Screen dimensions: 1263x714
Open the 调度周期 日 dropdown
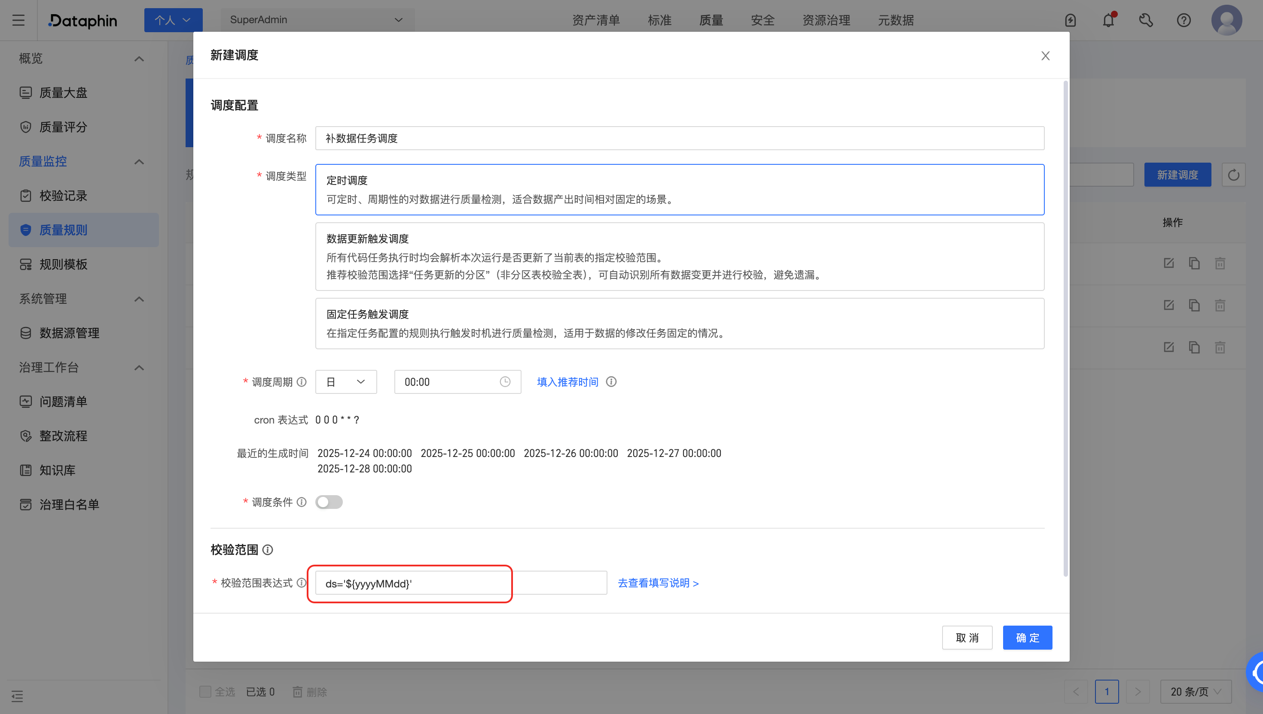point(345,382)
